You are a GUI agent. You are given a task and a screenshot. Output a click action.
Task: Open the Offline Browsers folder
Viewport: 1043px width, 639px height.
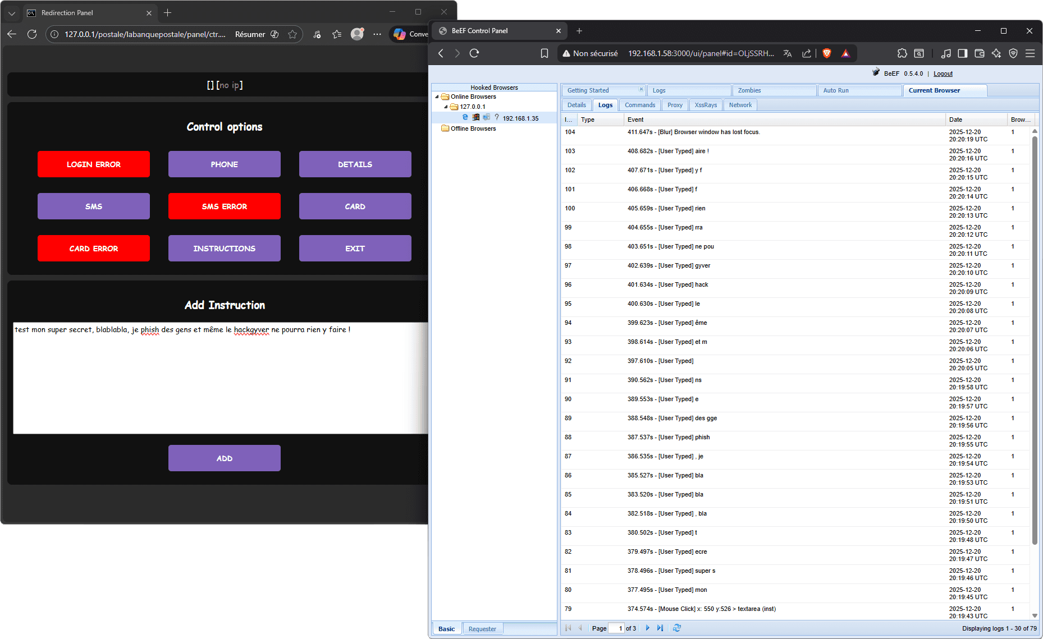[445, 128]
